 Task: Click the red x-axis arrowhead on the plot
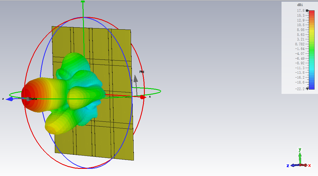[143, 97]
